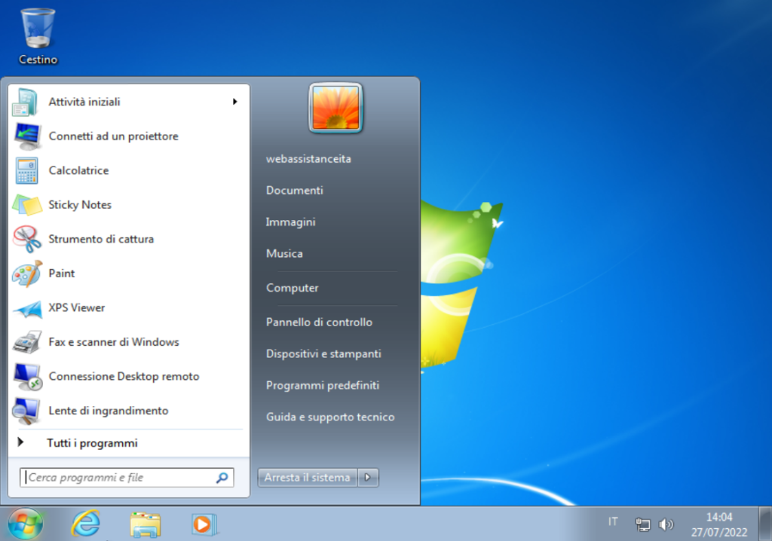This screenshot has width=772, height=541.
Task: Click the Strumento di cattura label
Action: [x=101, y=240]
